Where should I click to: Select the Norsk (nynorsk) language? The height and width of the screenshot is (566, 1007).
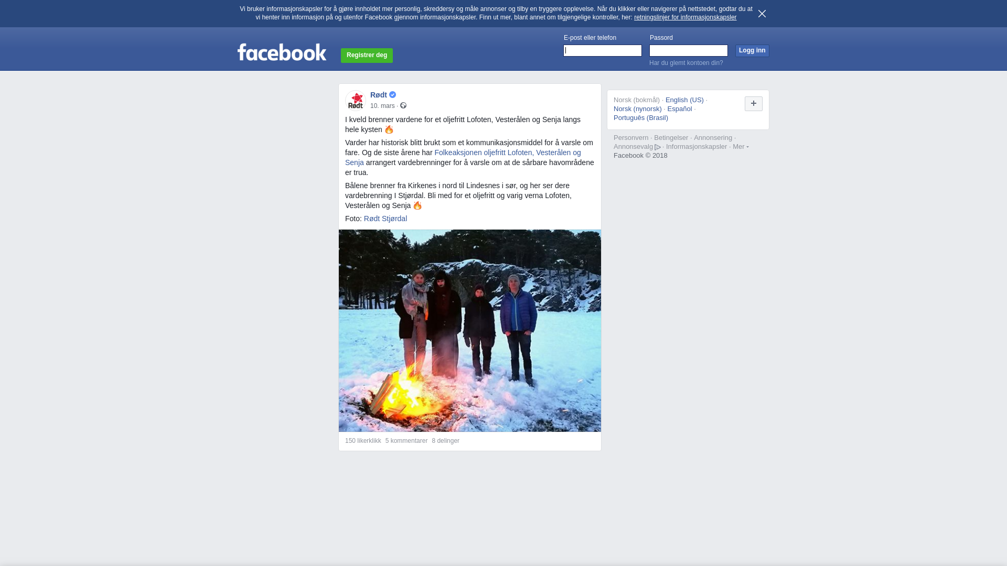point(638,109)
